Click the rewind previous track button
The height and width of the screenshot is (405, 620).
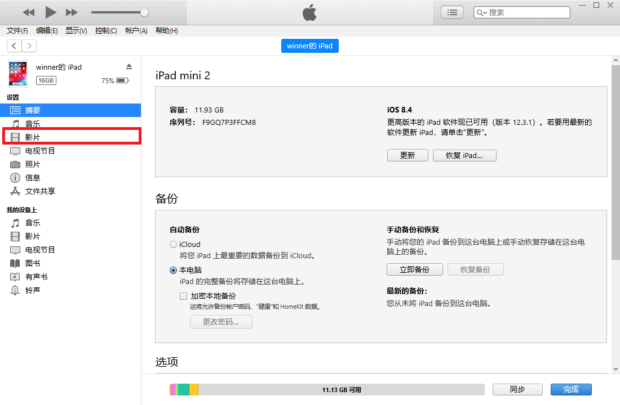point(29,12)
